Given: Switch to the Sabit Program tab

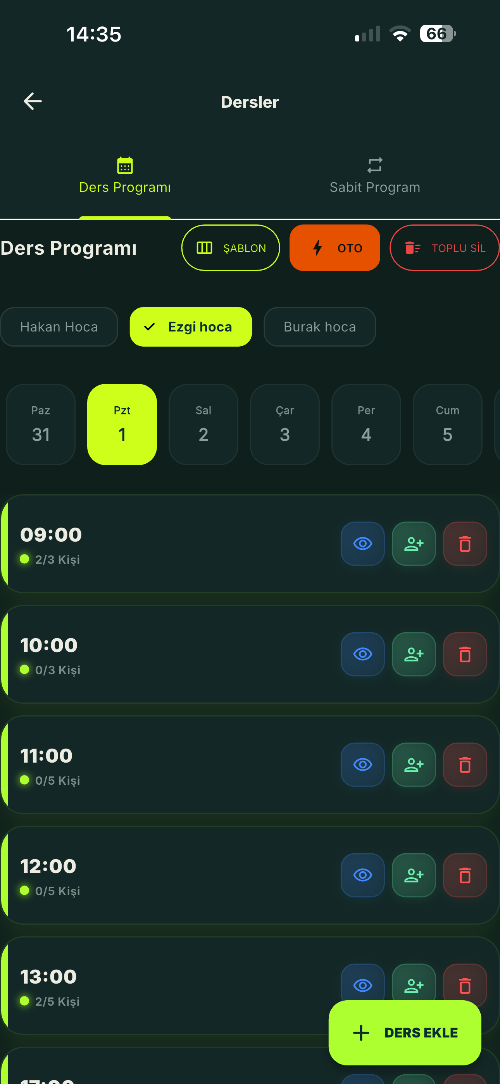Looking at the screenshot, I should coord(374,176).
